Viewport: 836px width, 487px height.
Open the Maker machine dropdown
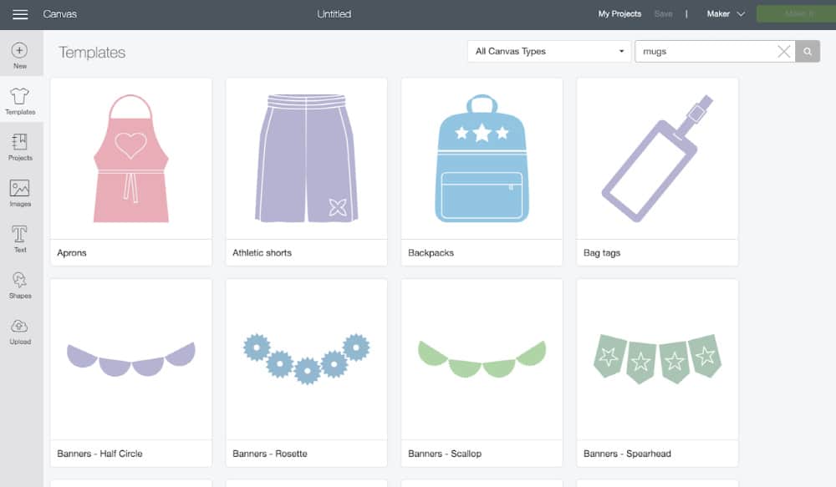coord(726,14)
